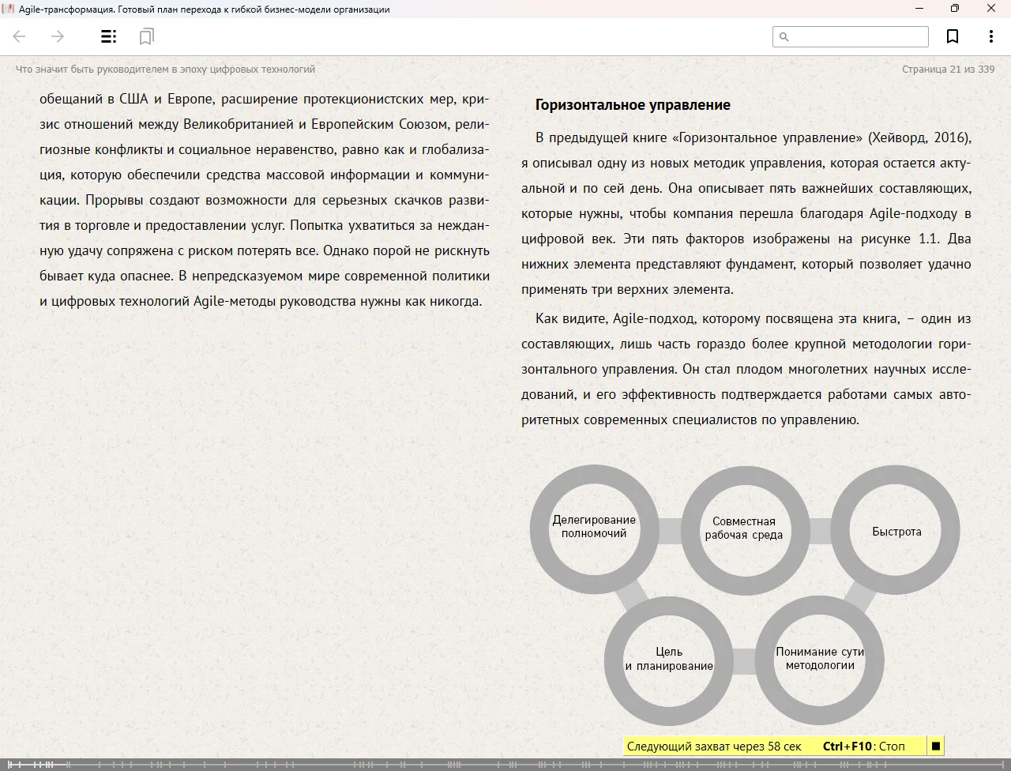Go back with the left arrow
Screen dimensions: 1011x771
(x=20, y=36)
